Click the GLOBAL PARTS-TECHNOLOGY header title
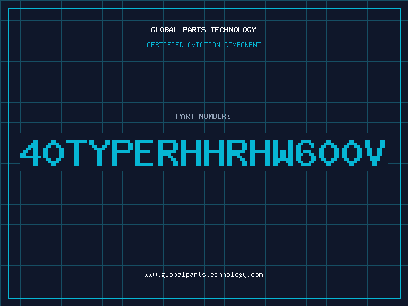Image resolution: width=408 pixels, height=306 pixels. pos(203,30)
